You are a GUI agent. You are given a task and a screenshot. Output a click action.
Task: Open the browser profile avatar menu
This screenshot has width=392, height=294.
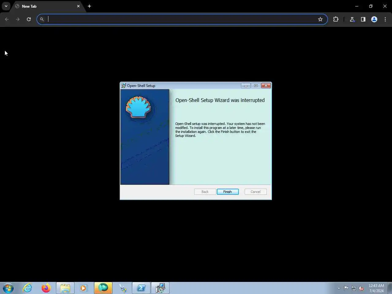click(x=374, y=19)
